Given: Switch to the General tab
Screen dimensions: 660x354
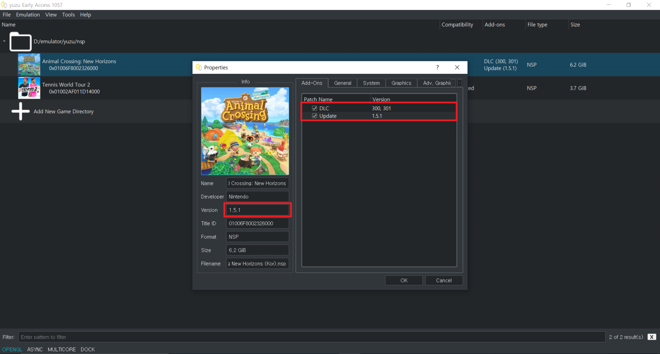Looking at the screenshot, I should 342,83.
